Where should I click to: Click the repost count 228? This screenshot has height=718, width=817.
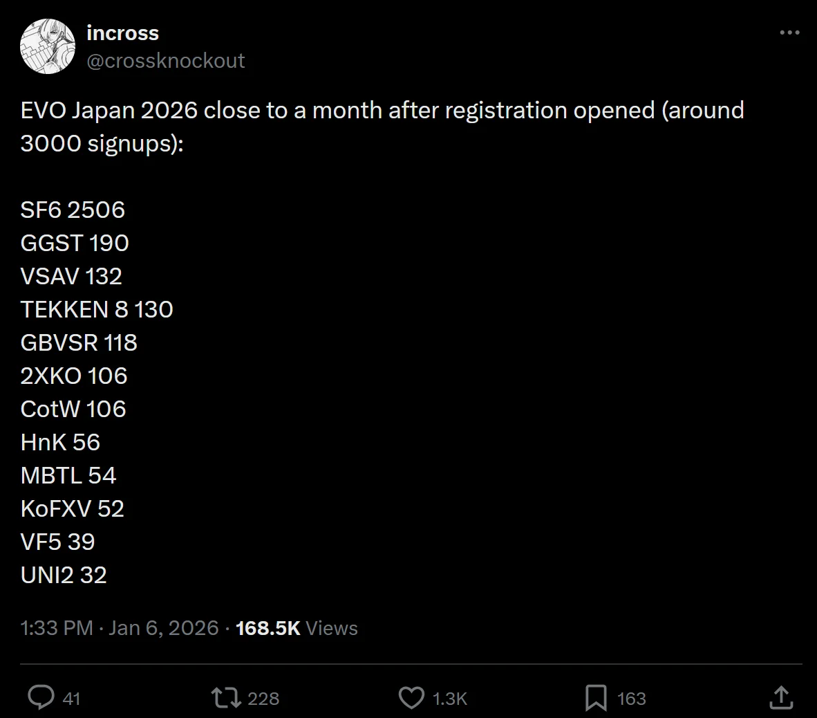coord(263,699)
